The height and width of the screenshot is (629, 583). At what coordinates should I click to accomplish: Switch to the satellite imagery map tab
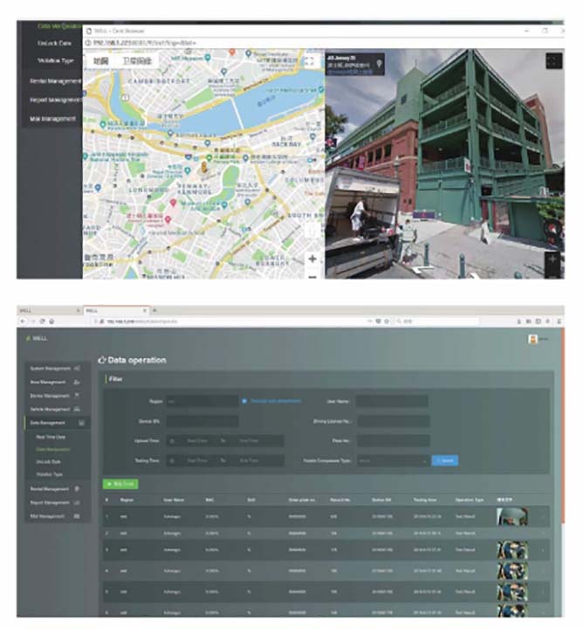tap(136, 61)
